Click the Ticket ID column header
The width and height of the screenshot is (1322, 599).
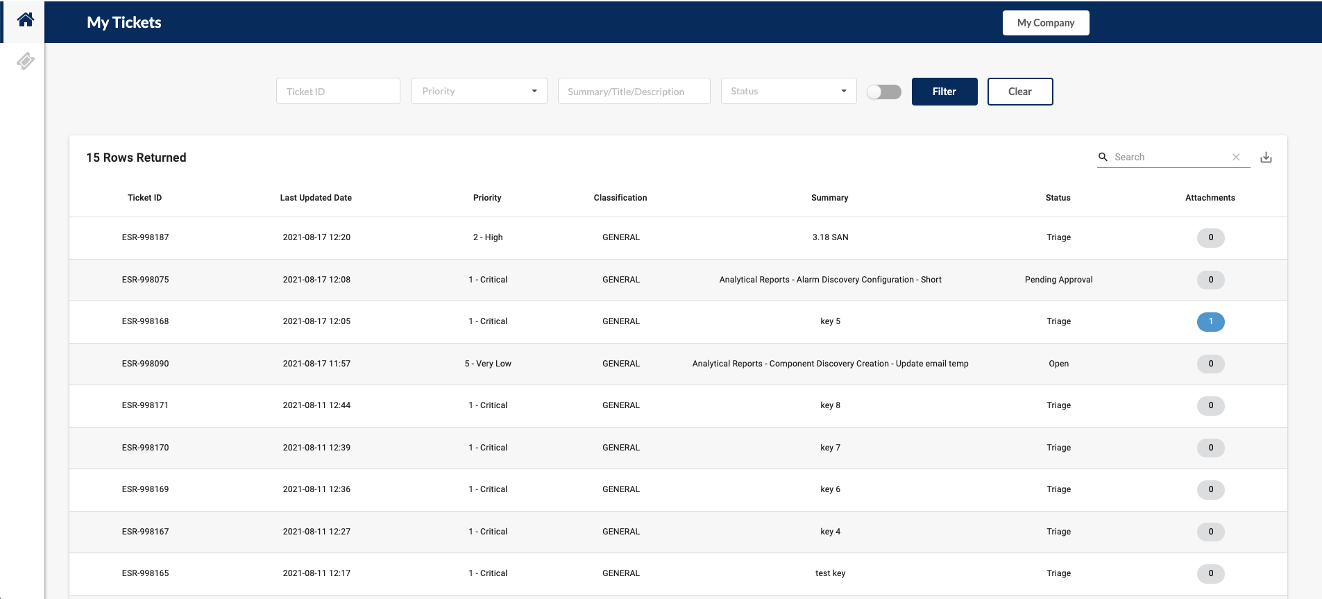coord(144,198)
